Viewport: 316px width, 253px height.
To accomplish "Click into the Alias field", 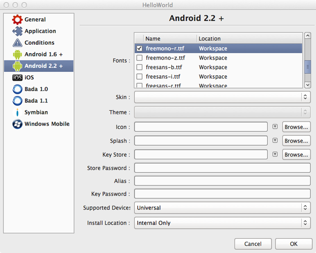I will (222, 181).
